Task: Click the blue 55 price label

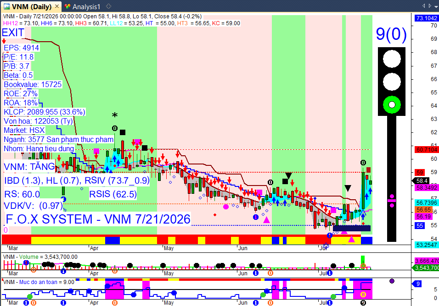Action: point(420,225)
